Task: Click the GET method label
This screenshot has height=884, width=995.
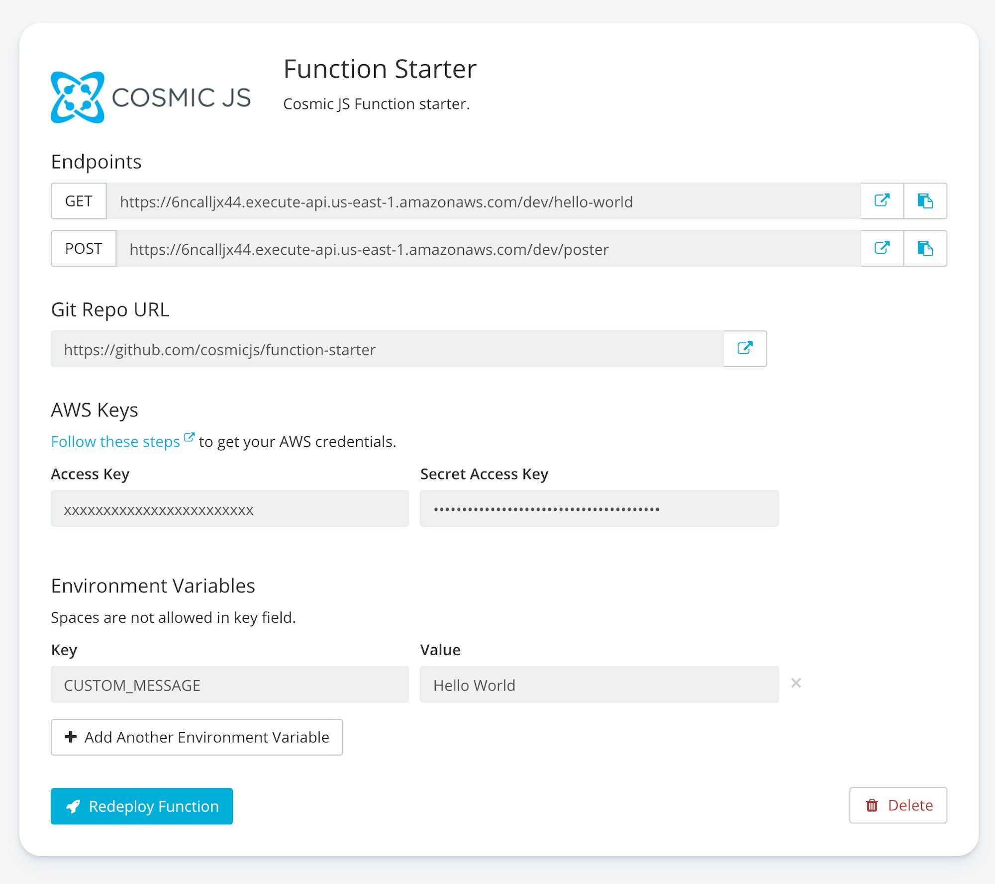Action: click(x=79, y=201)
